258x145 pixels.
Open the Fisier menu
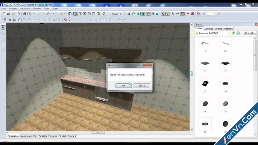click(x=4, y=9)
